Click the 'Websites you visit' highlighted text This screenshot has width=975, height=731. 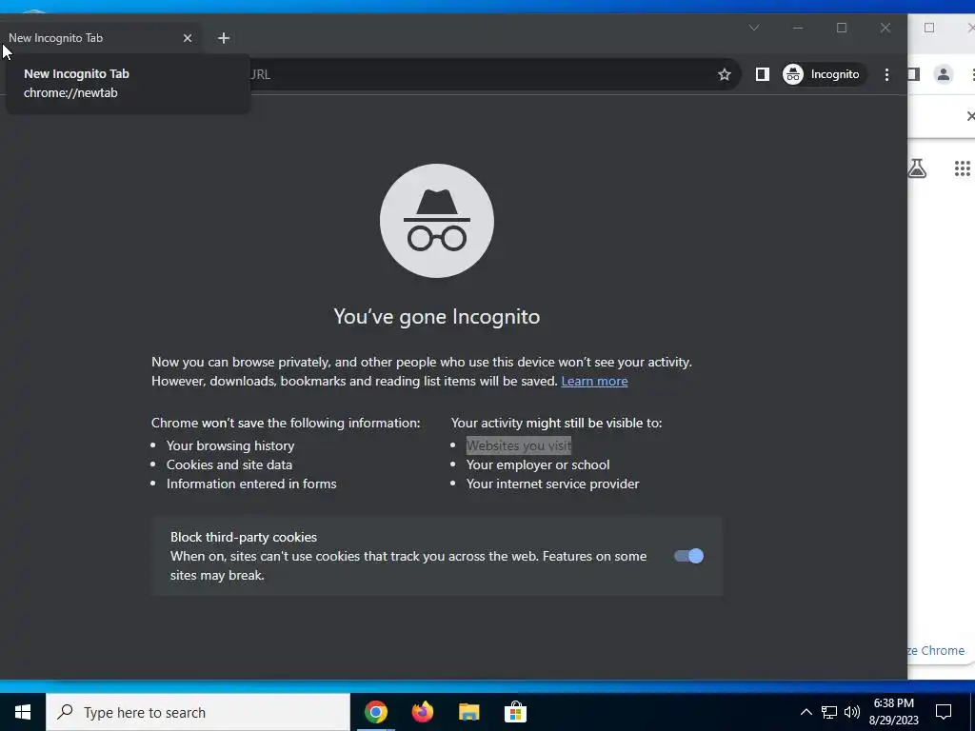click(x=519, y=445)
